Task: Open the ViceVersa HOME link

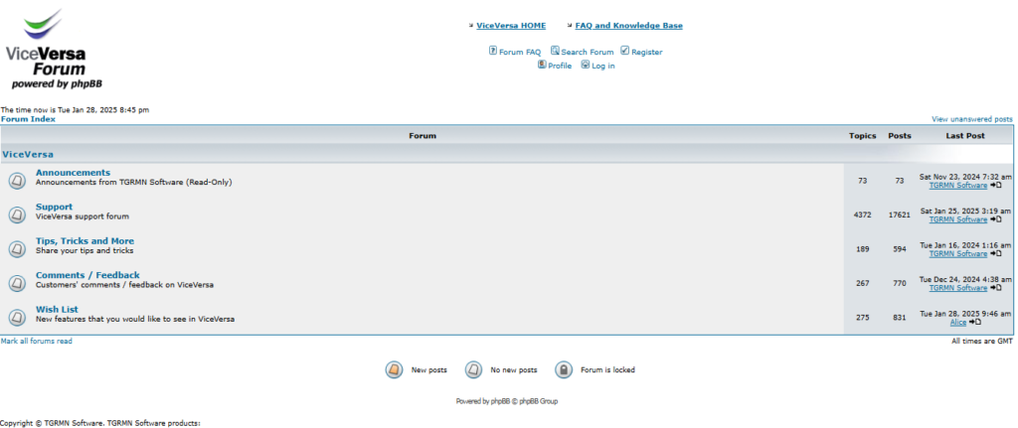Action: 511,26
